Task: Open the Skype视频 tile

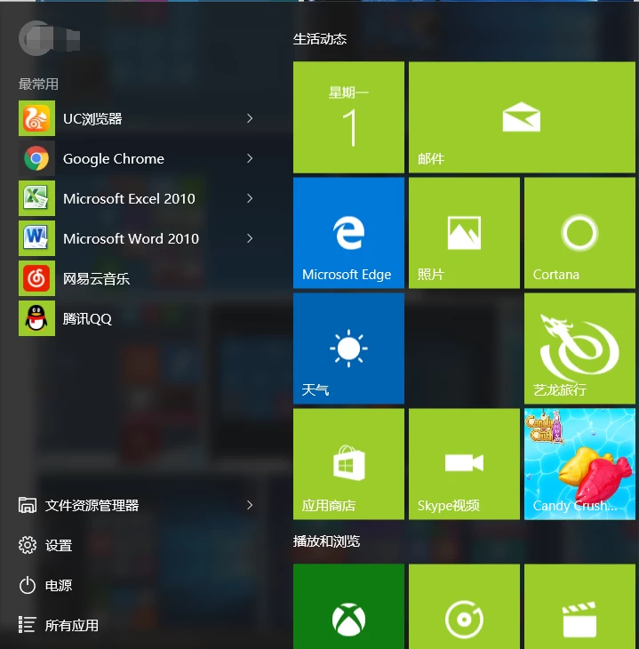Action: [464, 464]
